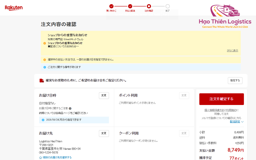Viewport: 256px width, 160px height.
Task: Click the blue info icon beside ご注文に関する備考
Action: [x=44, y=67]
